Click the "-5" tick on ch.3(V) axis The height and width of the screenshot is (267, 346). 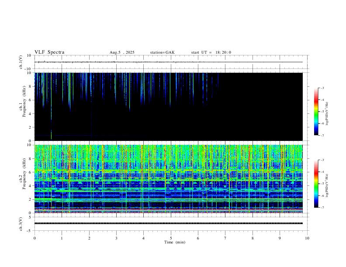pyautogui.click(x=30, y=231)
